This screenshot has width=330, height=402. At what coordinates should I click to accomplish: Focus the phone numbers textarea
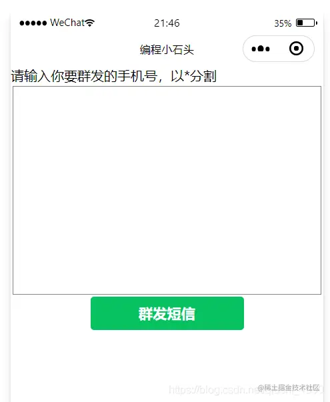(167, 190)
